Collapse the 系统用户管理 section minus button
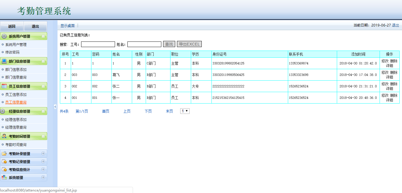402x193 pixels. coord(43,36)
